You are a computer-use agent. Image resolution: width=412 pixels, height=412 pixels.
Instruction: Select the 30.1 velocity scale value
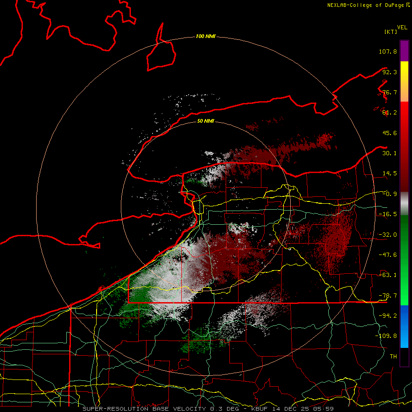click(390, 153)
